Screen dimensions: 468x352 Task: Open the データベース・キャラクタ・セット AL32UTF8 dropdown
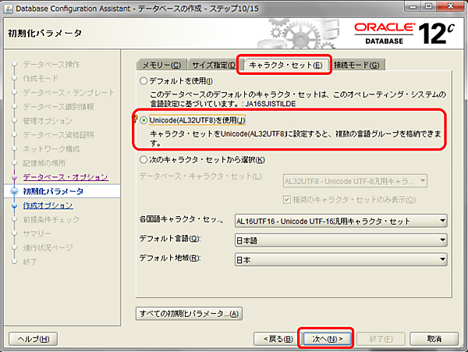pos(355,181)
